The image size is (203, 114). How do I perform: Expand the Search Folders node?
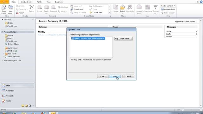(x=4, y=56)
